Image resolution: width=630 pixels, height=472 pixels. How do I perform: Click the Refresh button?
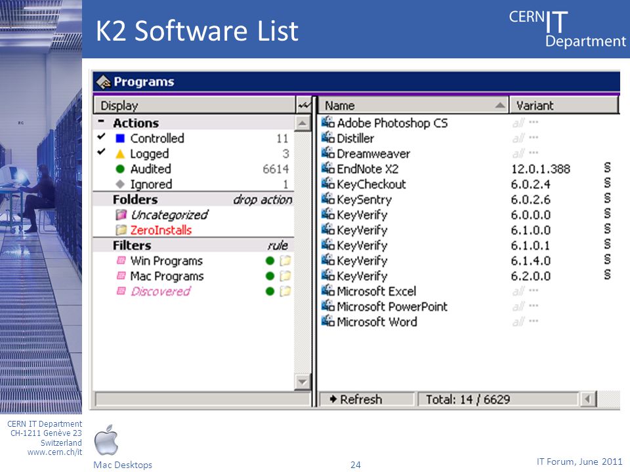(x=367, y=399)
